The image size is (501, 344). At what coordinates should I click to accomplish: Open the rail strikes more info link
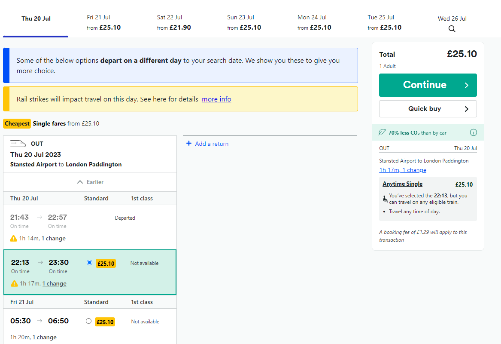click(x=216, y=99)
